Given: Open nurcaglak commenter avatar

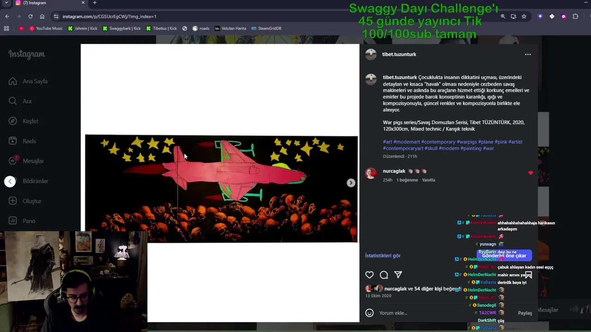Looking at the screenshot, I should (371, 173).
